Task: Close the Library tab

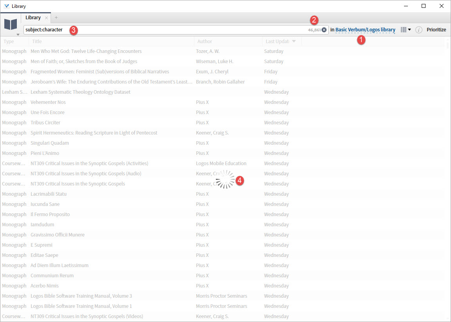Action: tap(46, 18)
